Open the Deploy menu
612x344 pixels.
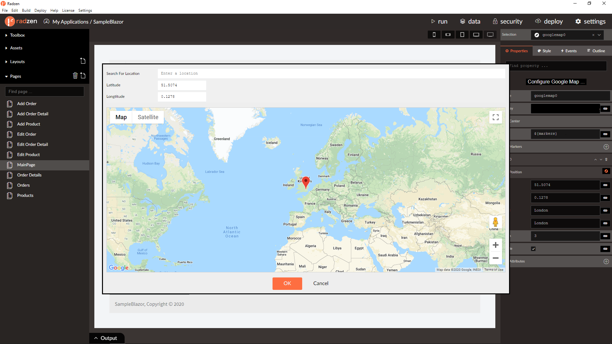40,11
